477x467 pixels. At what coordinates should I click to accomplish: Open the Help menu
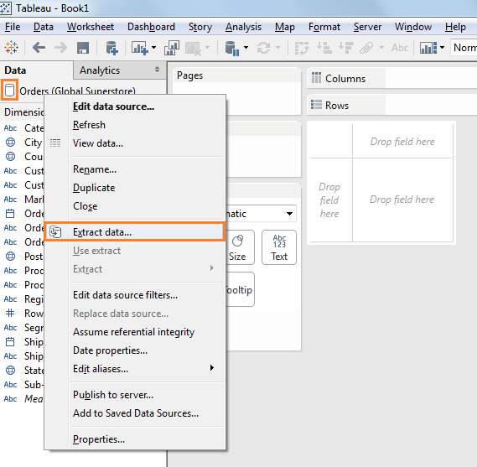(455, 27)
